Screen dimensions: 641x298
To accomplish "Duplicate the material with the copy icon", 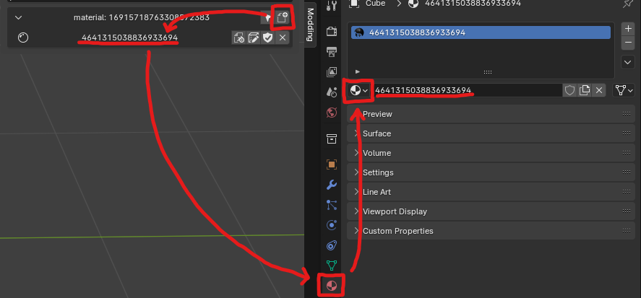I will [x=585, y=90].
